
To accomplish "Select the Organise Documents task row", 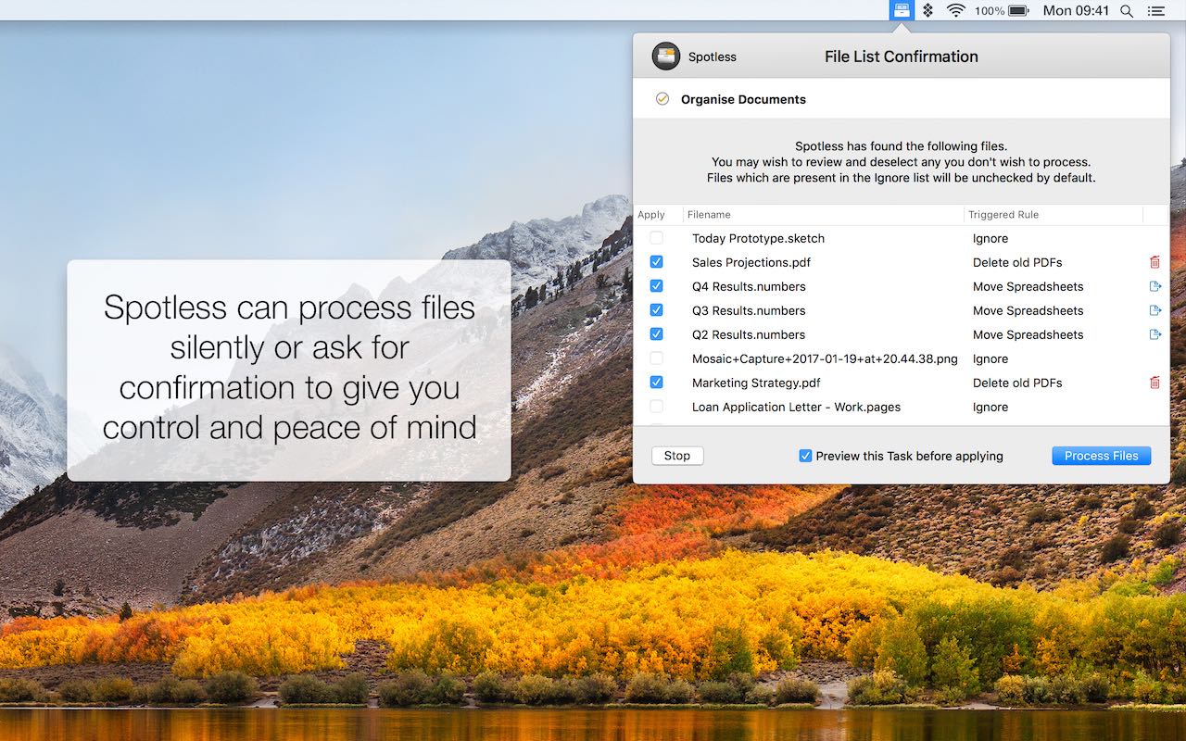I will 743,98.
